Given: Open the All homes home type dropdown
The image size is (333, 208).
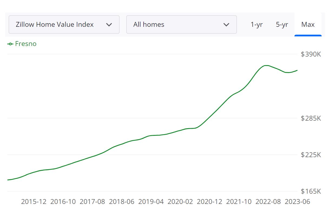Looking at the screenshot, I should (x=181, y=24).
